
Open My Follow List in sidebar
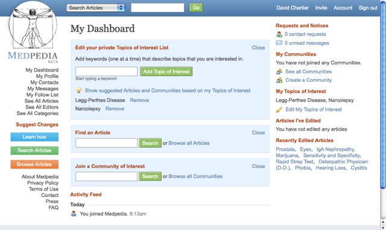click(x=43, y=95)
